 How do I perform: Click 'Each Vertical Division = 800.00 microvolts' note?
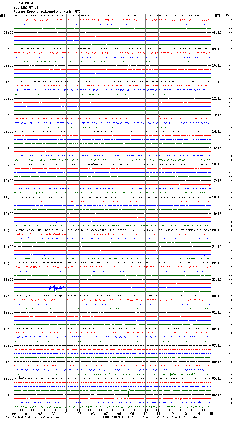[x=35, y=417]
